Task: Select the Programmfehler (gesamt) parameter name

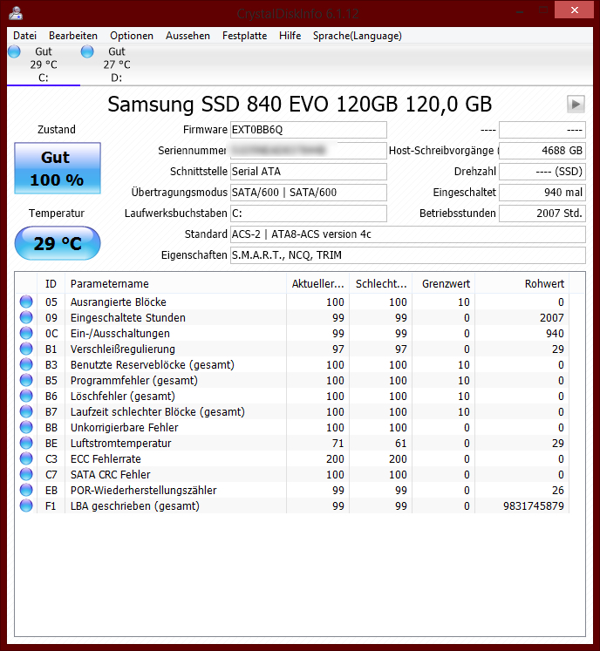Action: point(133,381)
